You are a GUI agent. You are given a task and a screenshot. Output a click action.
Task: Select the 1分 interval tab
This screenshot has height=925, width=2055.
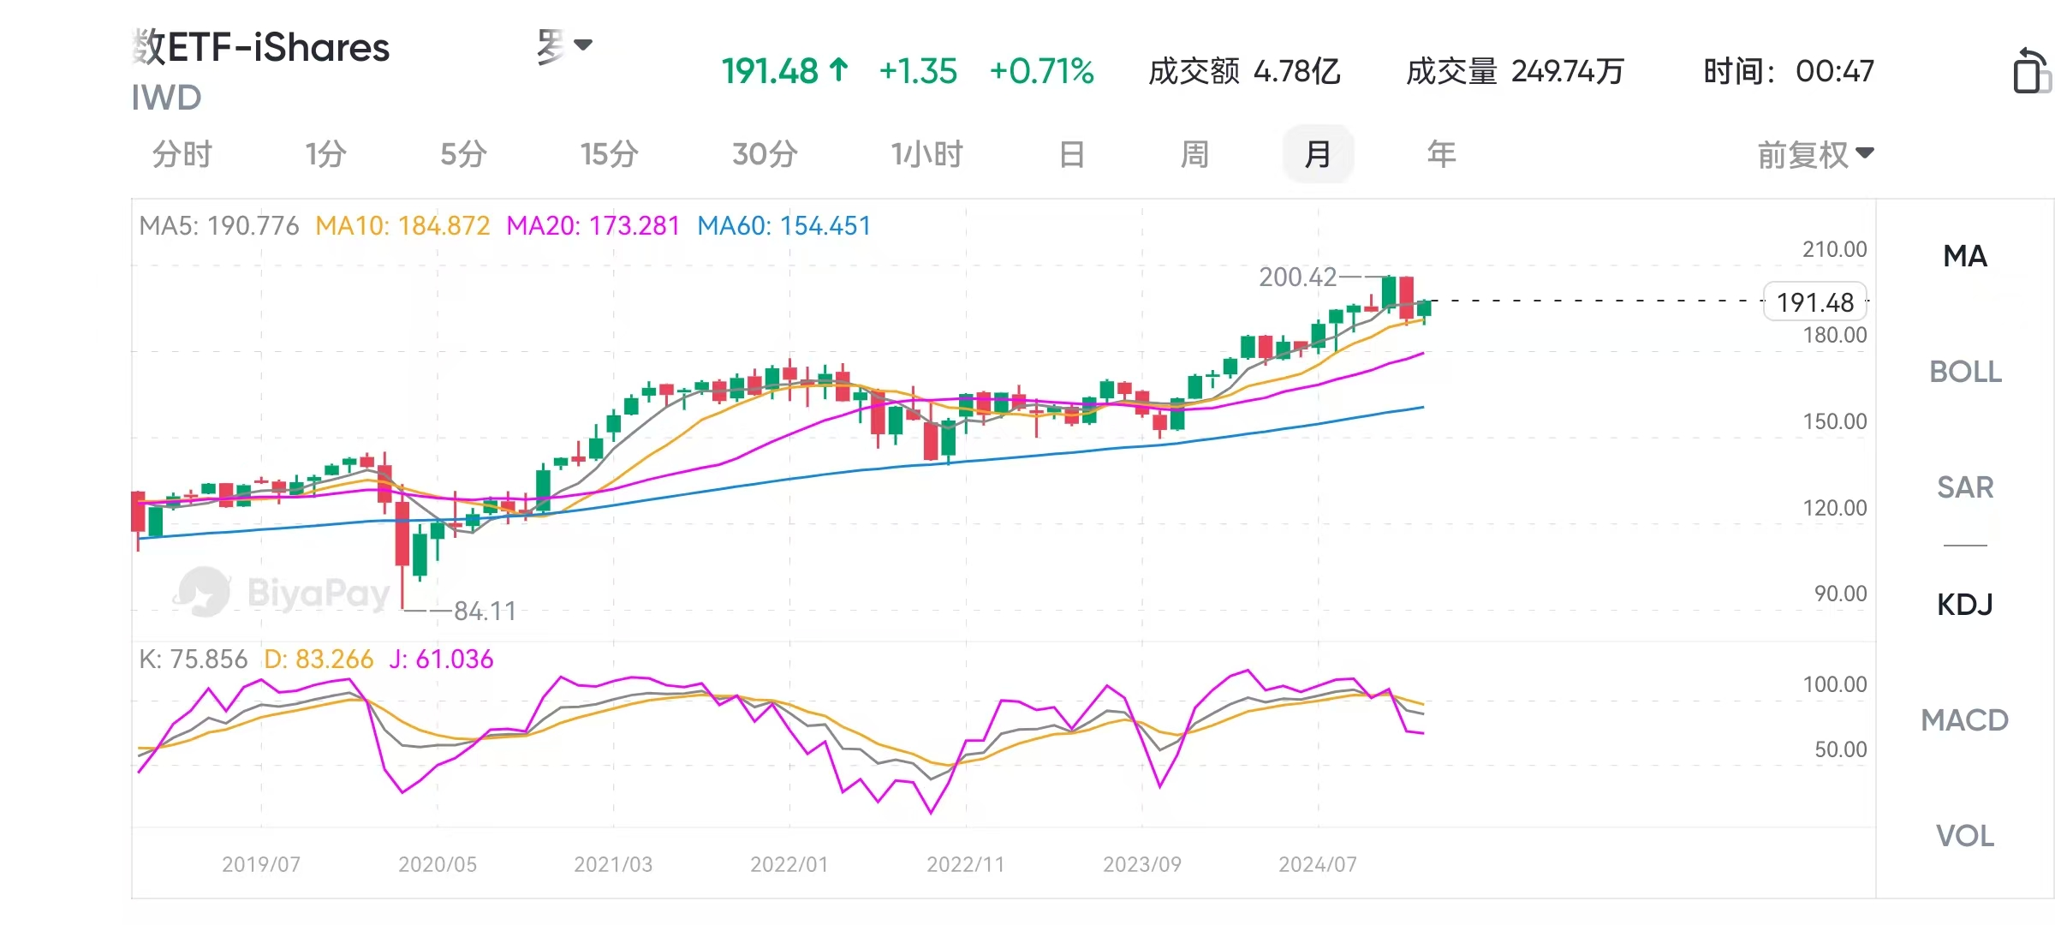(325, 155)
